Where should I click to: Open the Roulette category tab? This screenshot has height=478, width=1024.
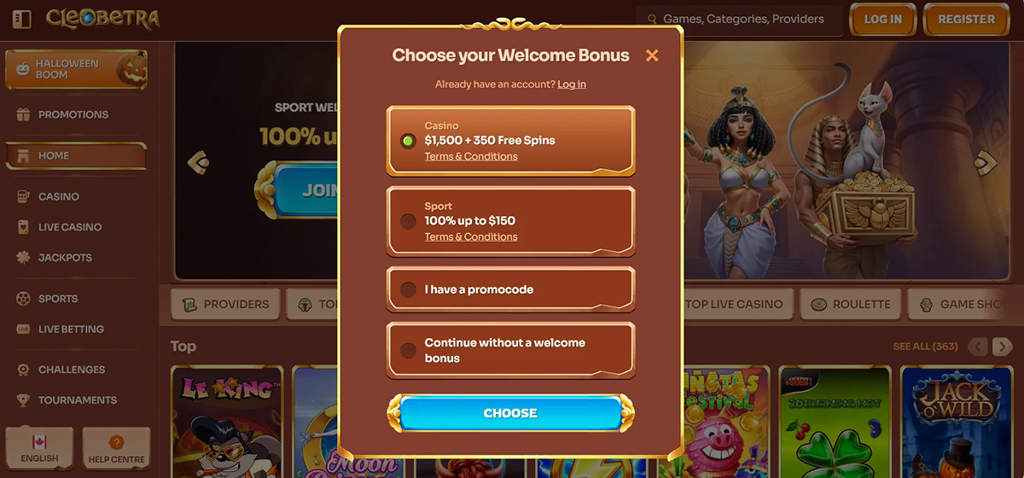(x=850, y=304)
